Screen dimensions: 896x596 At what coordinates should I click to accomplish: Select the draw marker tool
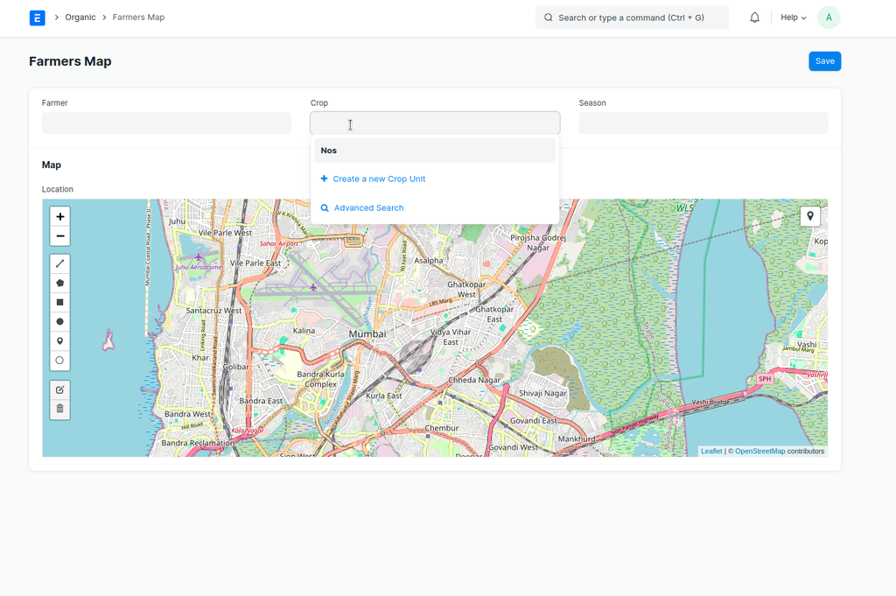coord(59,341)
